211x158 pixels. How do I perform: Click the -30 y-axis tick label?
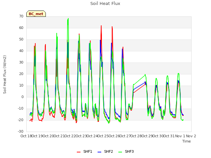[x=20, y=131]
